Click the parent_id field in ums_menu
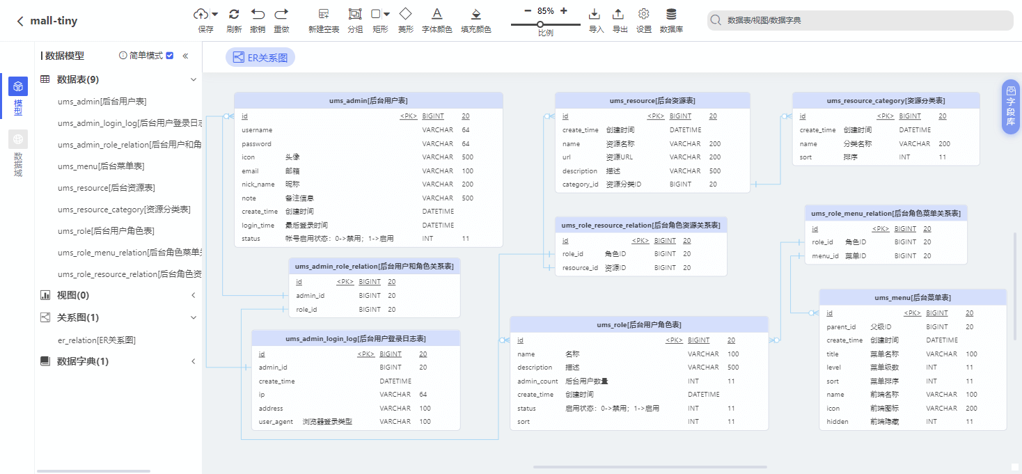 coord(913,326)
